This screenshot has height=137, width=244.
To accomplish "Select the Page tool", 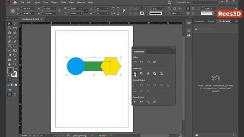I will (x=10, y=28).
